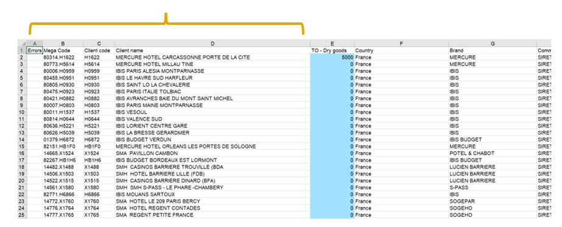562x227 pixels.
Task: Click Country header cell
Action: 401,50
